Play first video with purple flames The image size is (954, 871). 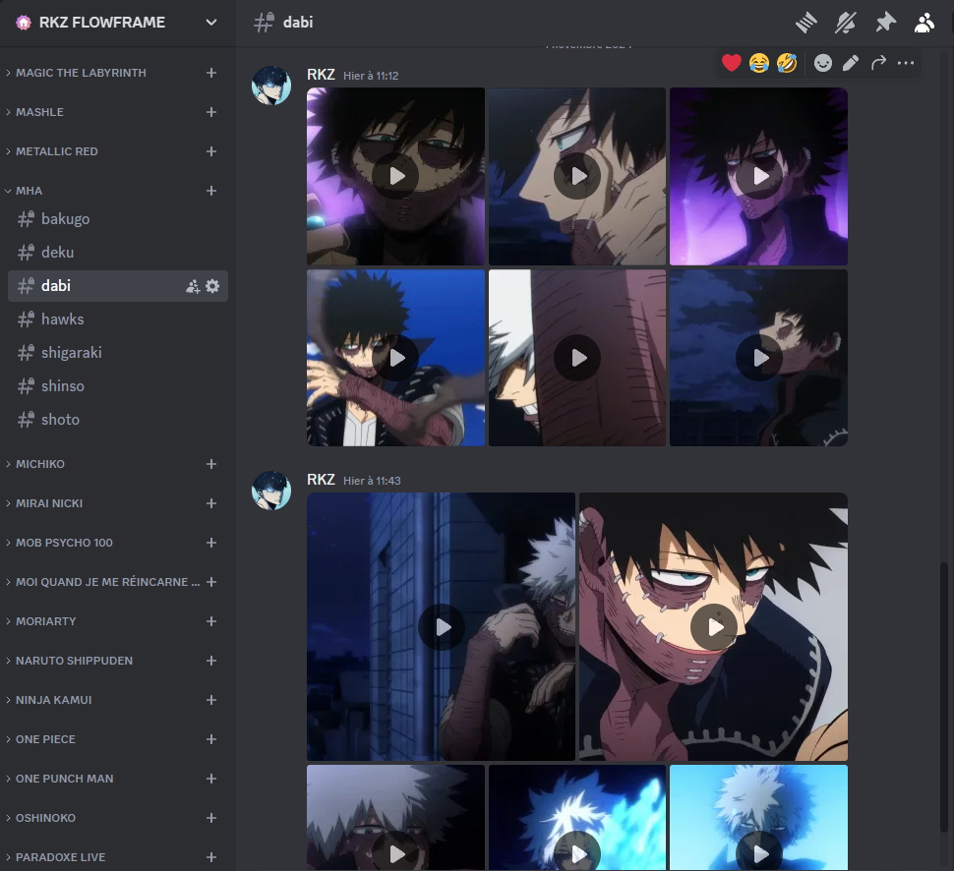click(x=395, y=176)
